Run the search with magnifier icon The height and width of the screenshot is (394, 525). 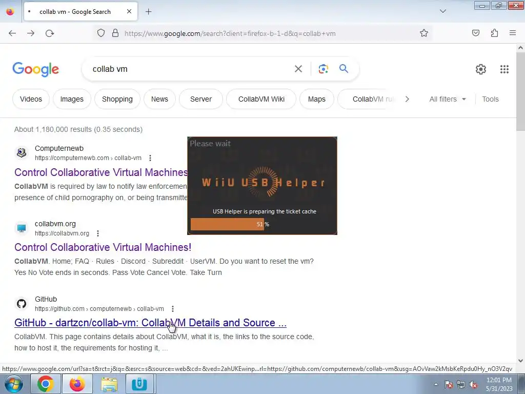click(344, 69)
